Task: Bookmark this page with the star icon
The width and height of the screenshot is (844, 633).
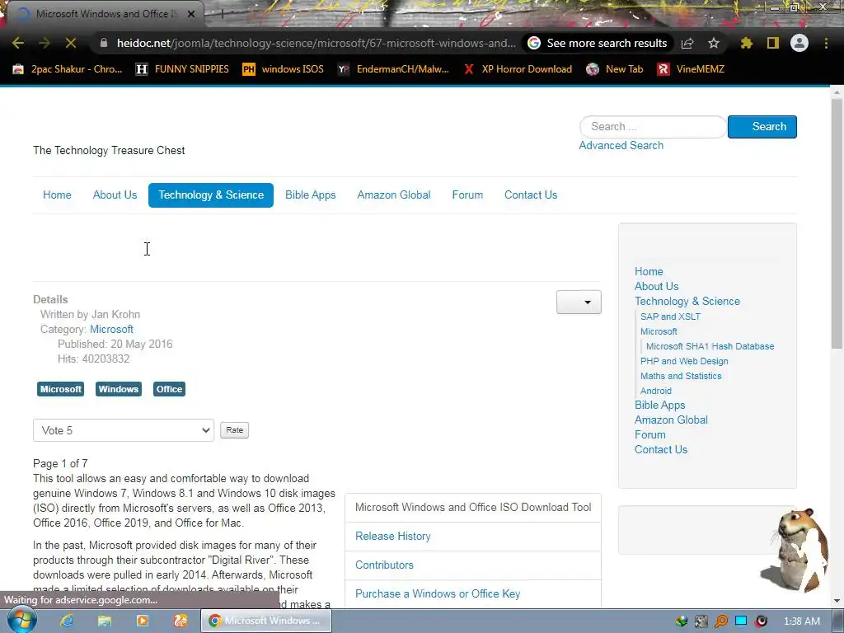Action: 714,43
